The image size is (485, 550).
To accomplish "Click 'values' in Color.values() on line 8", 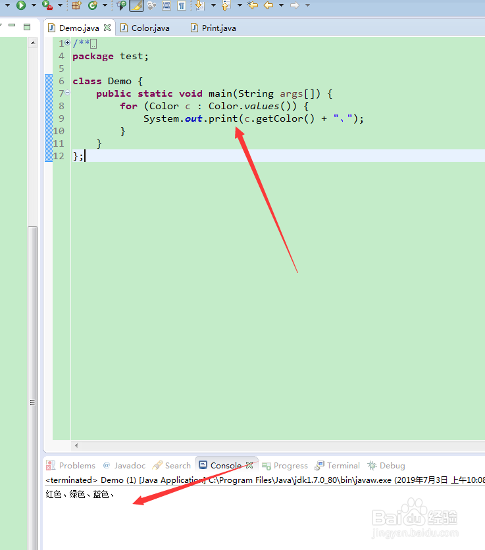I will 262,106.
